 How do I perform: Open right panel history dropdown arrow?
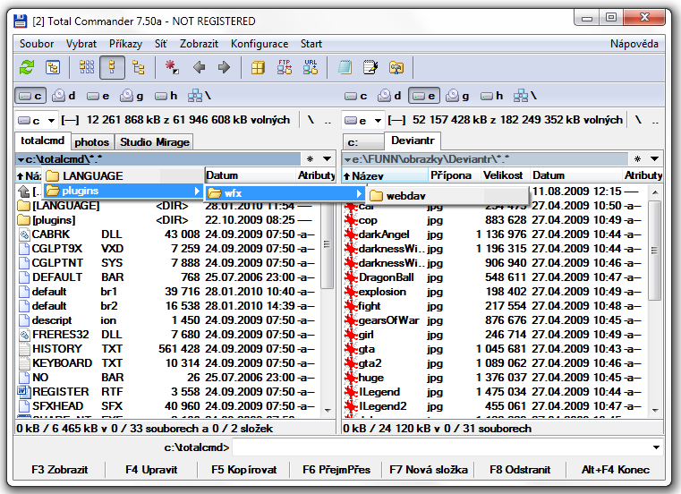tap(654, 159)
